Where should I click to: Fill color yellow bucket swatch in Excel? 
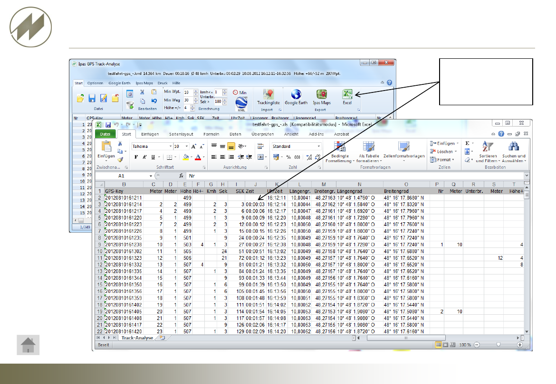[186, 157]
